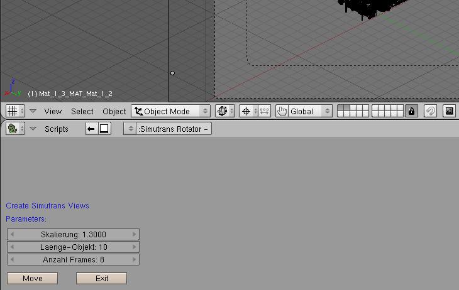Viewport: 459px width, 290px height.
Task: Toggle the layer lock icon
Action: click(x=411, y=111)
